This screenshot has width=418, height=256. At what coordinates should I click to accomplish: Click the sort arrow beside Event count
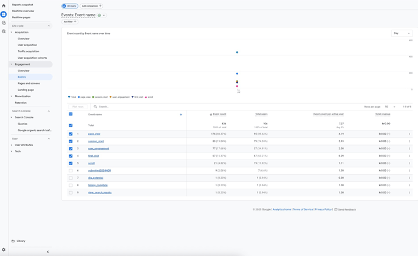211,115
